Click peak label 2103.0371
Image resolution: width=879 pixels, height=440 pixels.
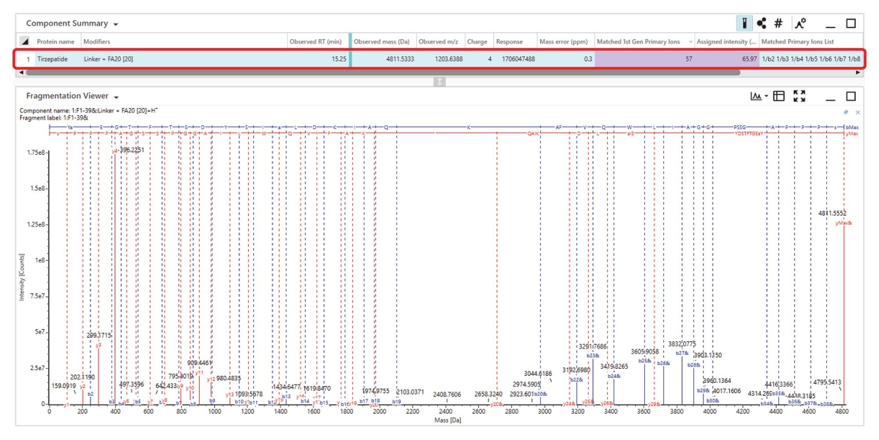pos(410,392)
